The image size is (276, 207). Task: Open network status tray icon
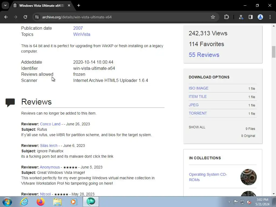click(242, 202)
